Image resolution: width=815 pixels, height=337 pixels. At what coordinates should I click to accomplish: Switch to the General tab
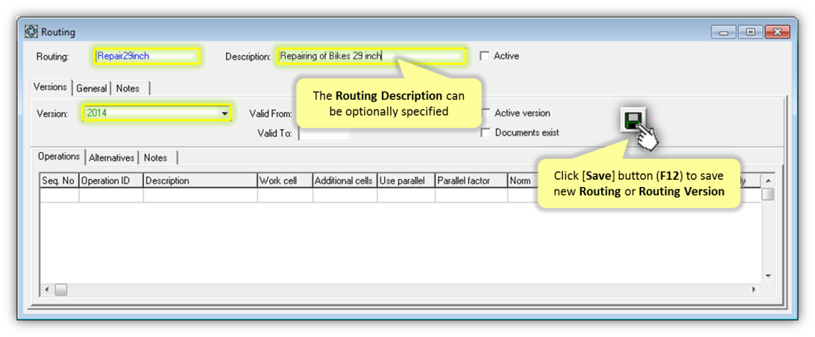point(92,88)
